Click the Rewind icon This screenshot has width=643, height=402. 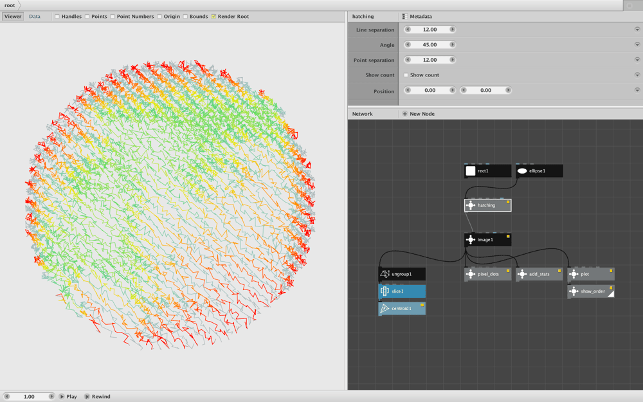[x=87, y=396]
